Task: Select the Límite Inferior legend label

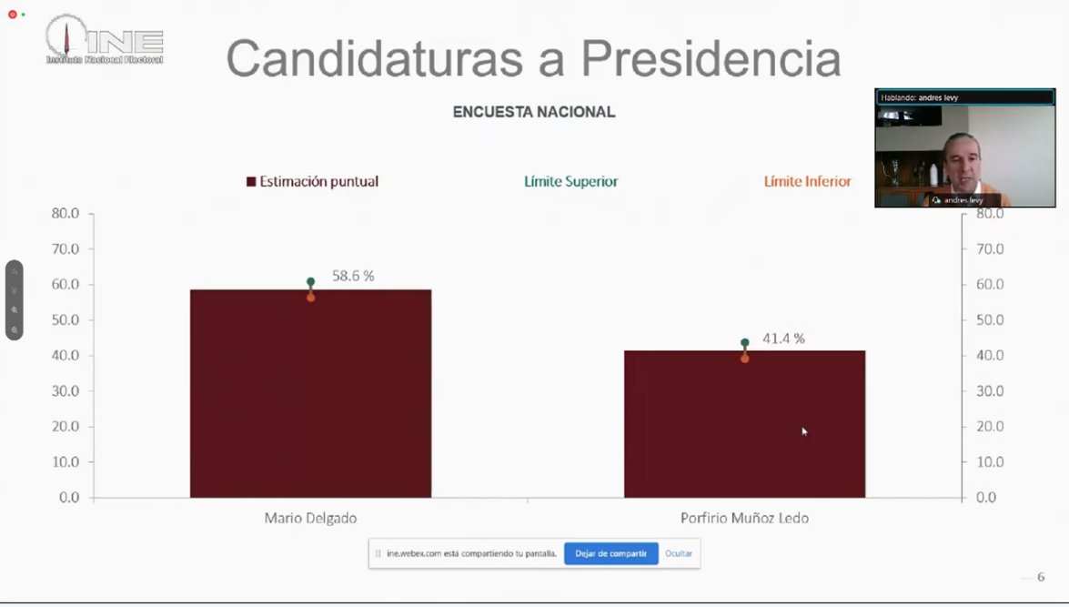Action: [x=807, y=182]
